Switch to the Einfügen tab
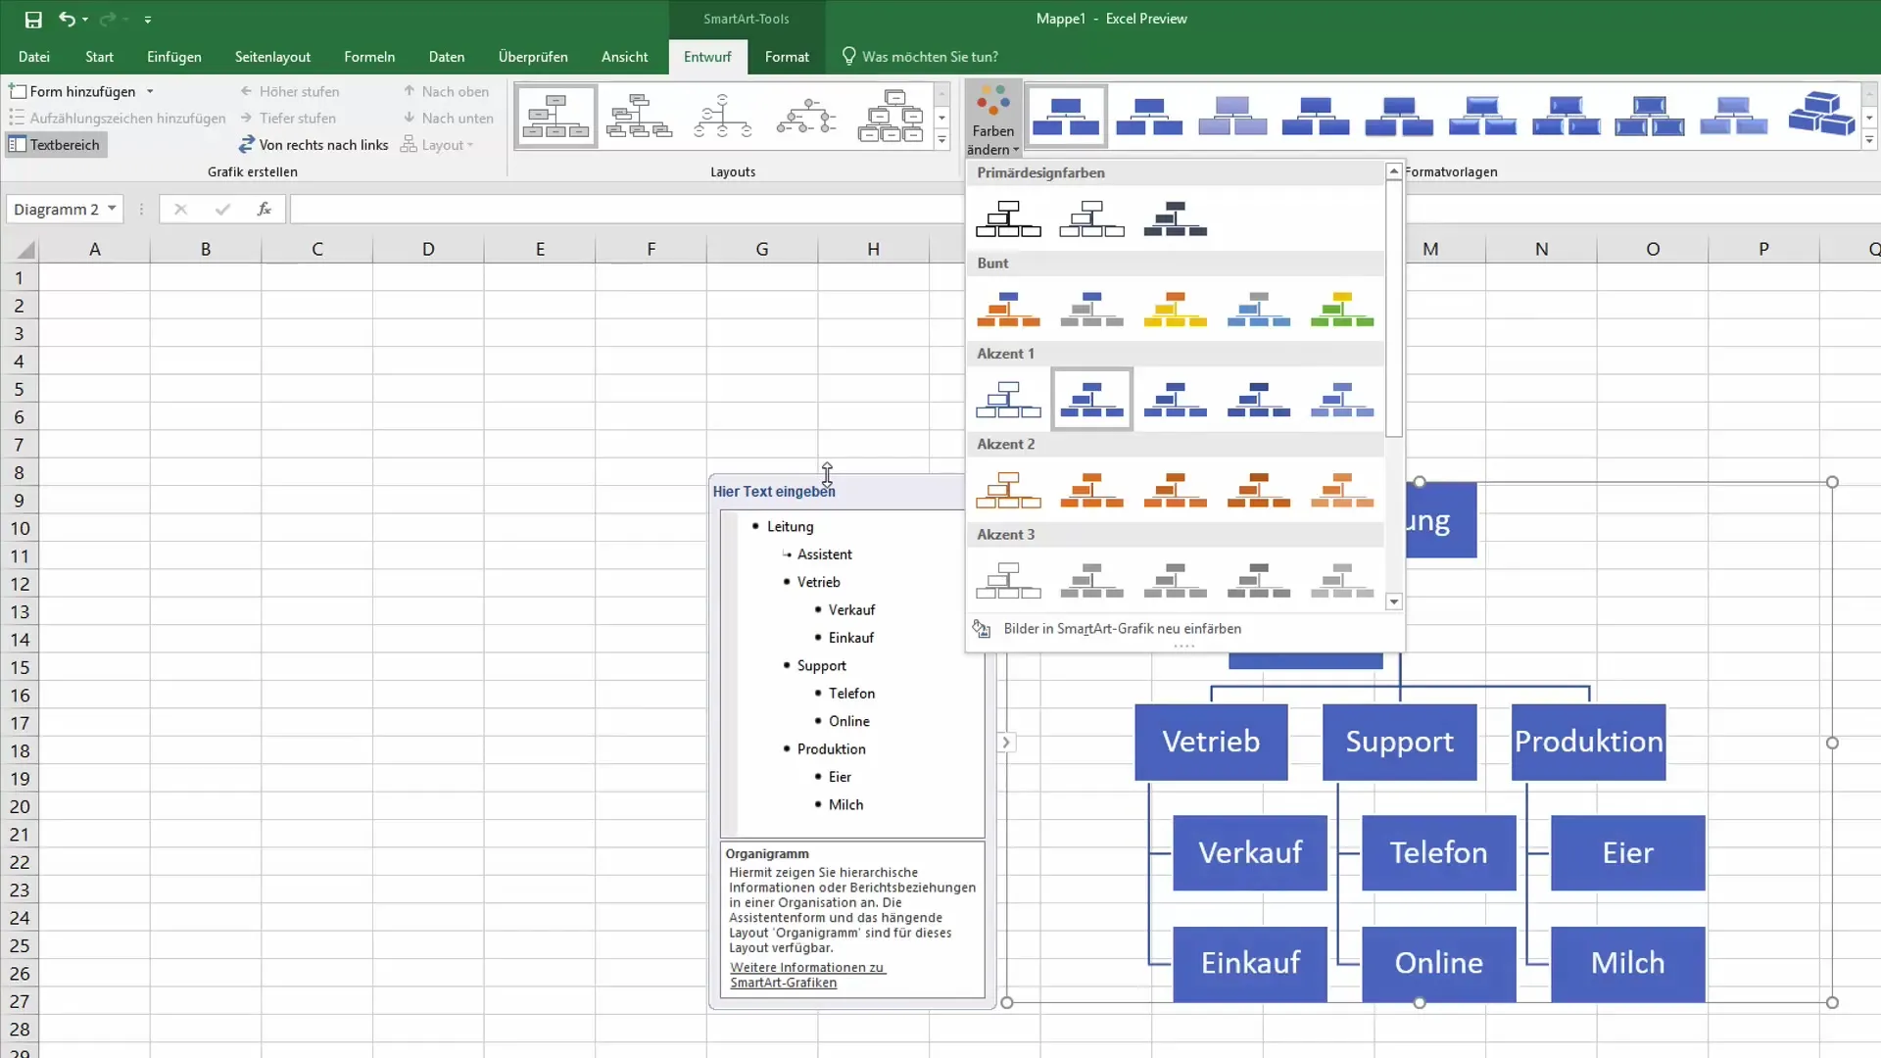Viewport: 1881px width, 1058px height. pyautogui.click(x=174, y=57)
